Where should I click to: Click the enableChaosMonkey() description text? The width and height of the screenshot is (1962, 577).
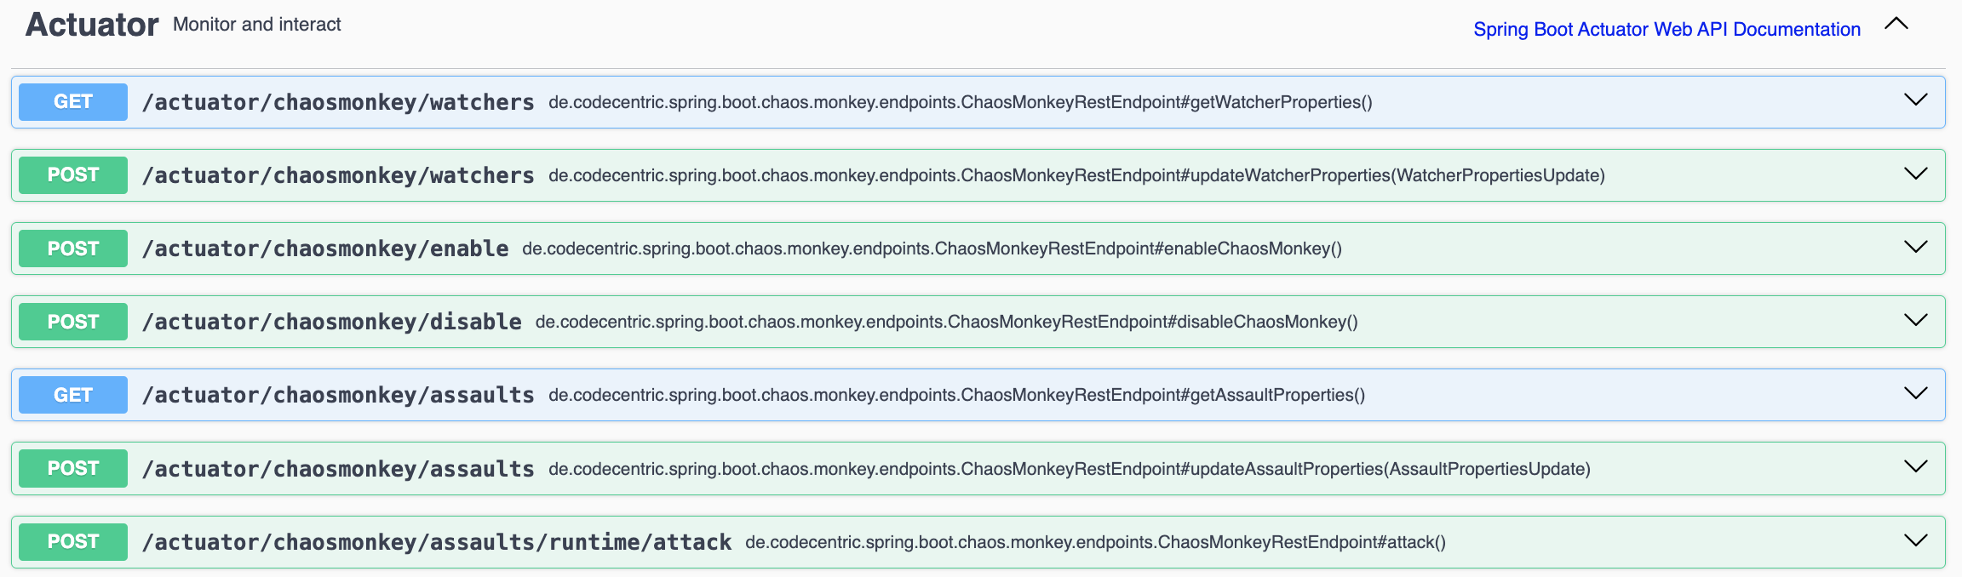click(x=932, y=249)
